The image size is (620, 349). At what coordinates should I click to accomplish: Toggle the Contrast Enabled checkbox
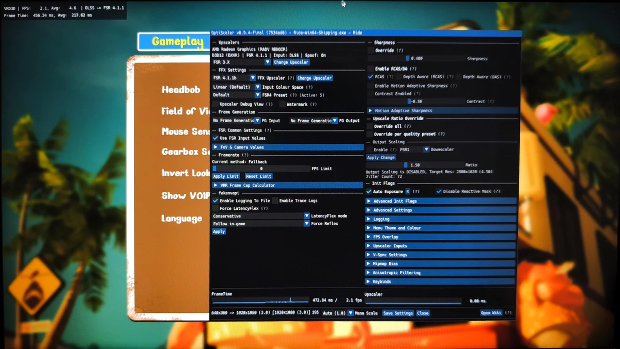point(370,94)
